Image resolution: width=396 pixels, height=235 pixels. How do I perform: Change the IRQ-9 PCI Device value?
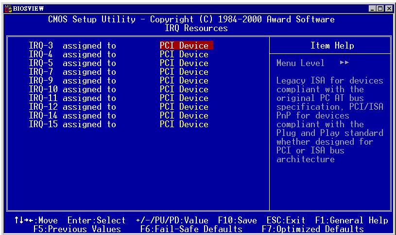pyautogui.click(x=184, y=81)
